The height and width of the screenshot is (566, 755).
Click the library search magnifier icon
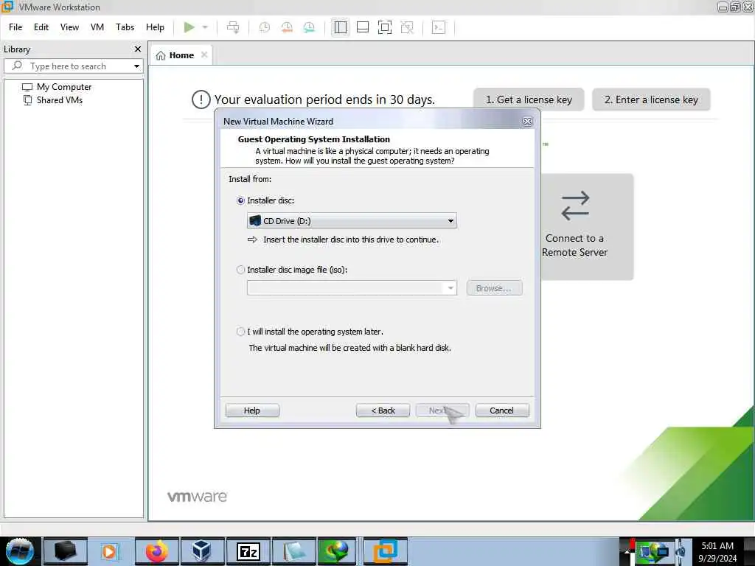click(18, 66)
